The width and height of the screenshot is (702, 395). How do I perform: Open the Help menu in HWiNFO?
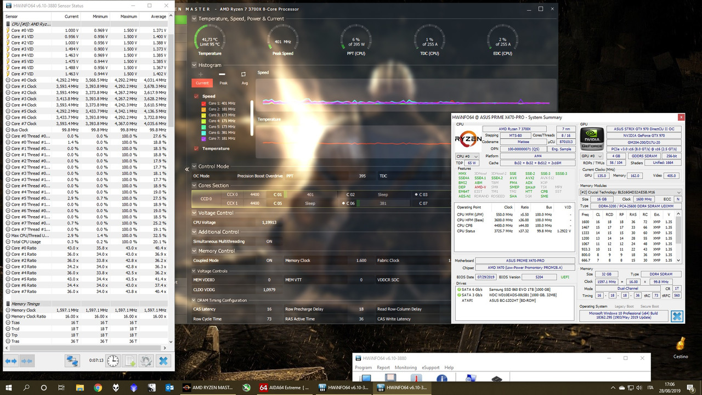point(449,368)
